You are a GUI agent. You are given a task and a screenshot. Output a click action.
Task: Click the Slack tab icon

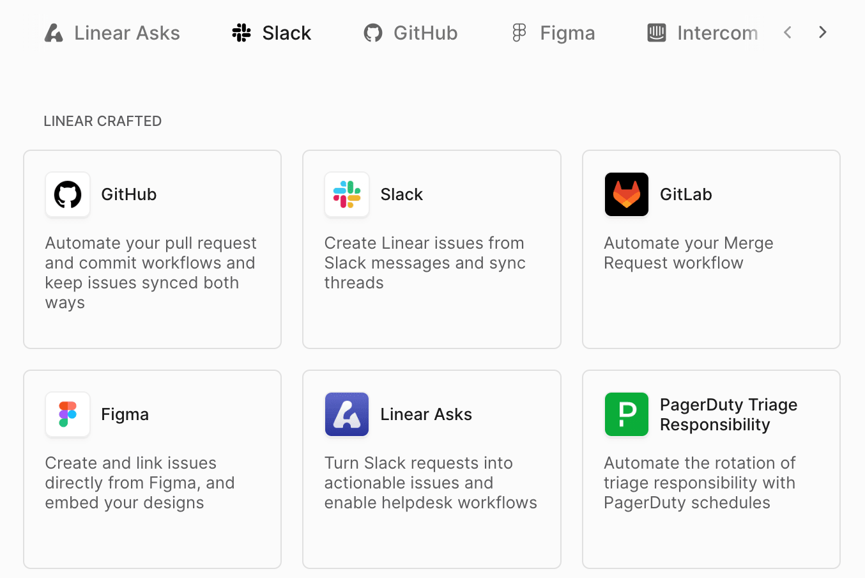[241, 33]
